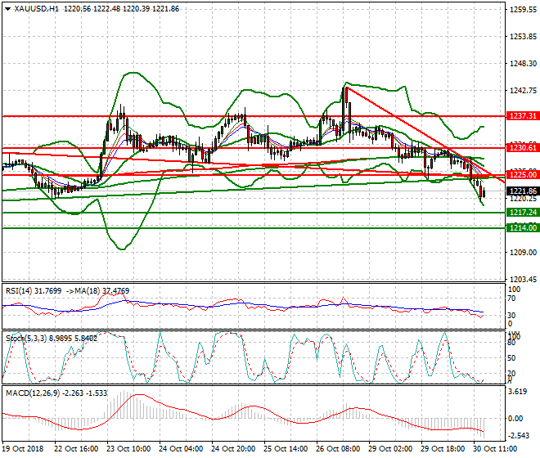Click the 30 Oct 11:00 time label
540x458 pixels.
pos(495,449)
